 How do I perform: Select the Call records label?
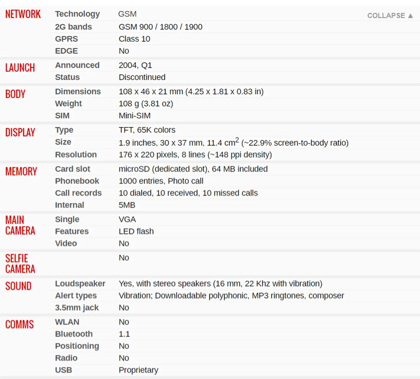[x=79, y=193]
